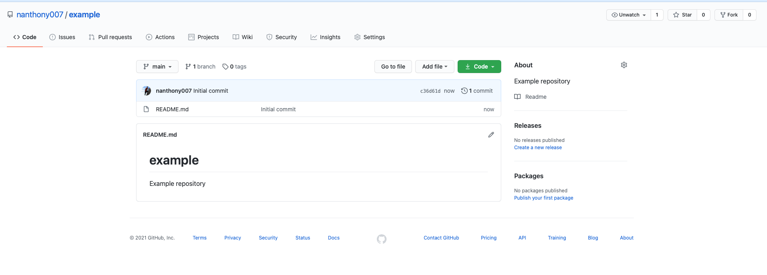Open the API footer link
767x275 pixels.
coord(522,238)
